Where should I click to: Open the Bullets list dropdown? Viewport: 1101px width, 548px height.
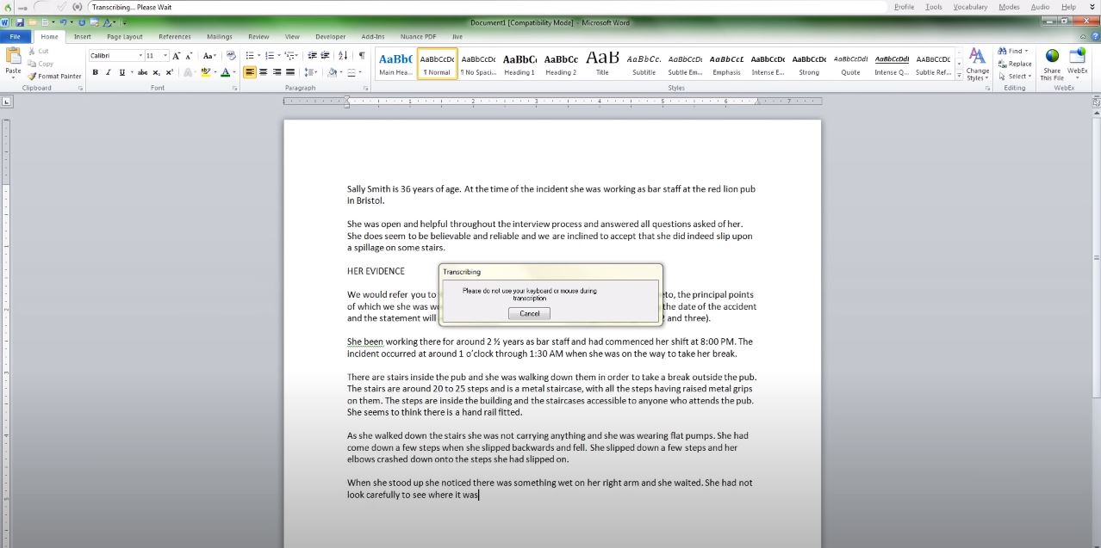(259, 56)
